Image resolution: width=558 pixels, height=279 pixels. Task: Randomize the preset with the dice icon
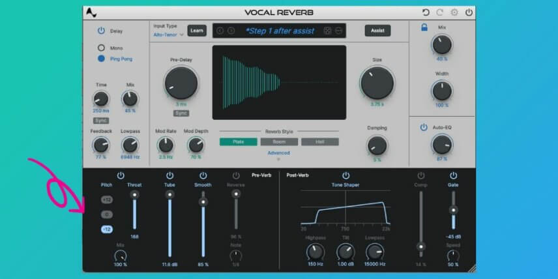327,31
